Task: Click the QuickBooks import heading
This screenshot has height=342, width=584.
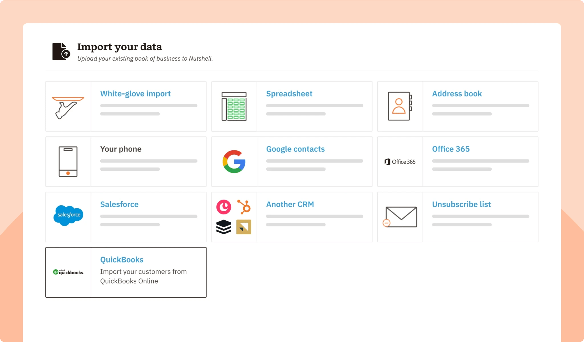Action: 121,259
